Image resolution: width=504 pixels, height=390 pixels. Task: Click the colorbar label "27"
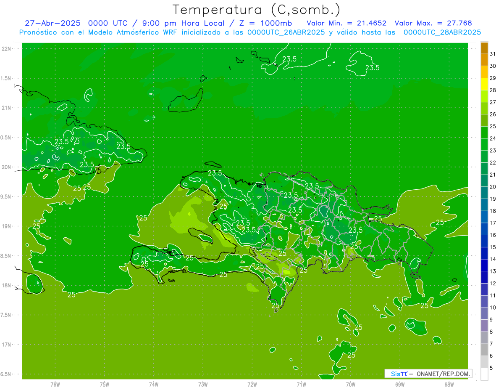point(493,102)
